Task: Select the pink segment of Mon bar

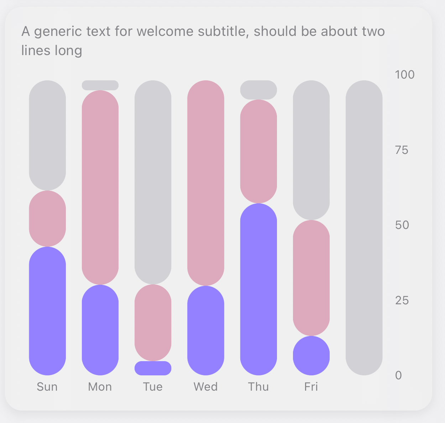Action: (x=100, y=187)
